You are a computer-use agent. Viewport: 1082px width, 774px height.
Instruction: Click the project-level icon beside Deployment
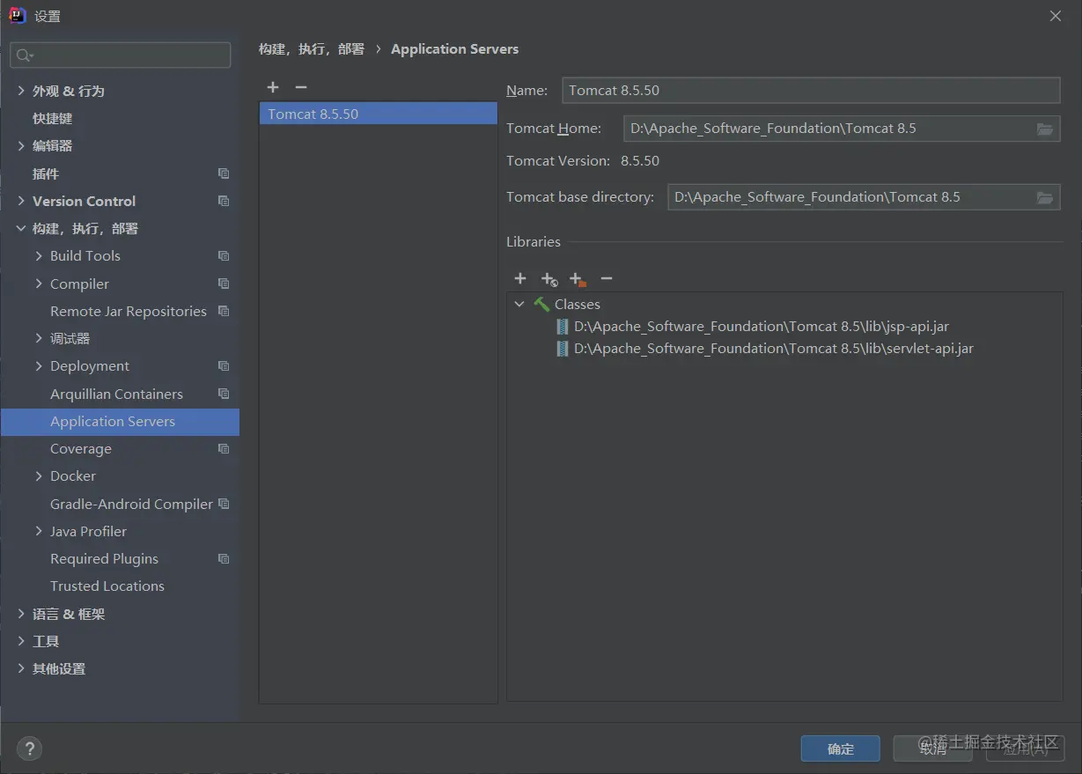(x=224, y=365)
